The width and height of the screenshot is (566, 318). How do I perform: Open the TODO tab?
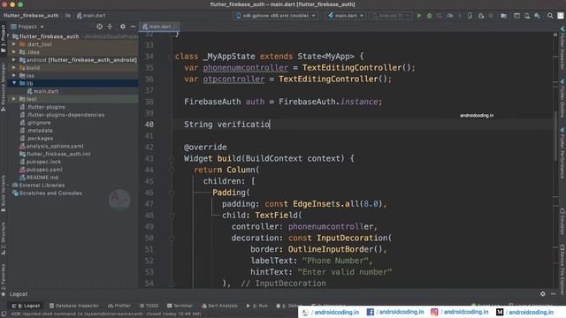pyautogui.click(x=149, y=306)
